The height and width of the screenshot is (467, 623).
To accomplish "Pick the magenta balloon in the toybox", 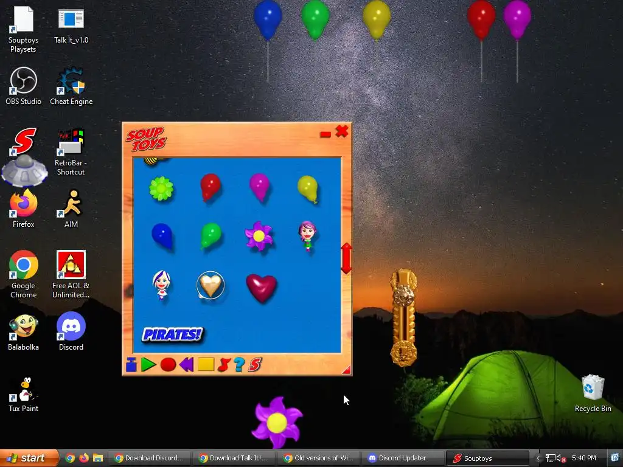I will pyautogui.click(x=259, y=187).
